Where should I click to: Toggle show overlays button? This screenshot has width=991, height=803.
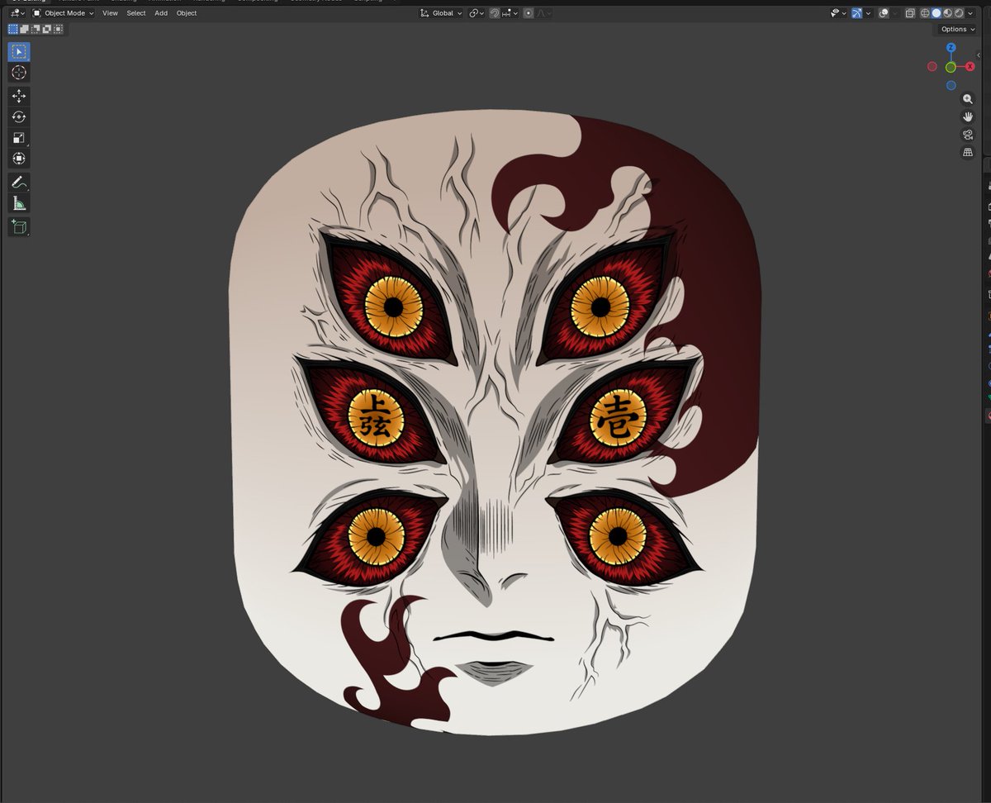pos(884,13)
